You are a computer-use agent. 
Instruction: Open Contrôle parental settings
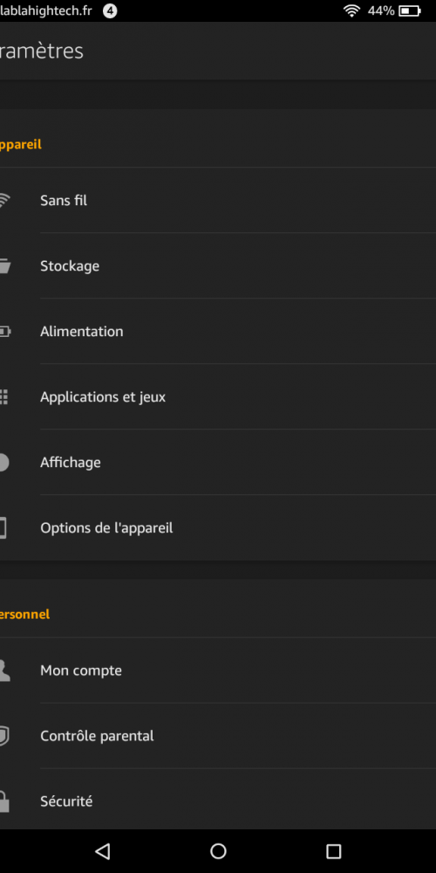(x=218, y=736)
